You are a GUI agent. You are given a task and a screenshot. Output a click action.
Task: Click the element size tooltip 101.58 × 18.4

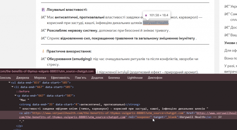(156, 15)
